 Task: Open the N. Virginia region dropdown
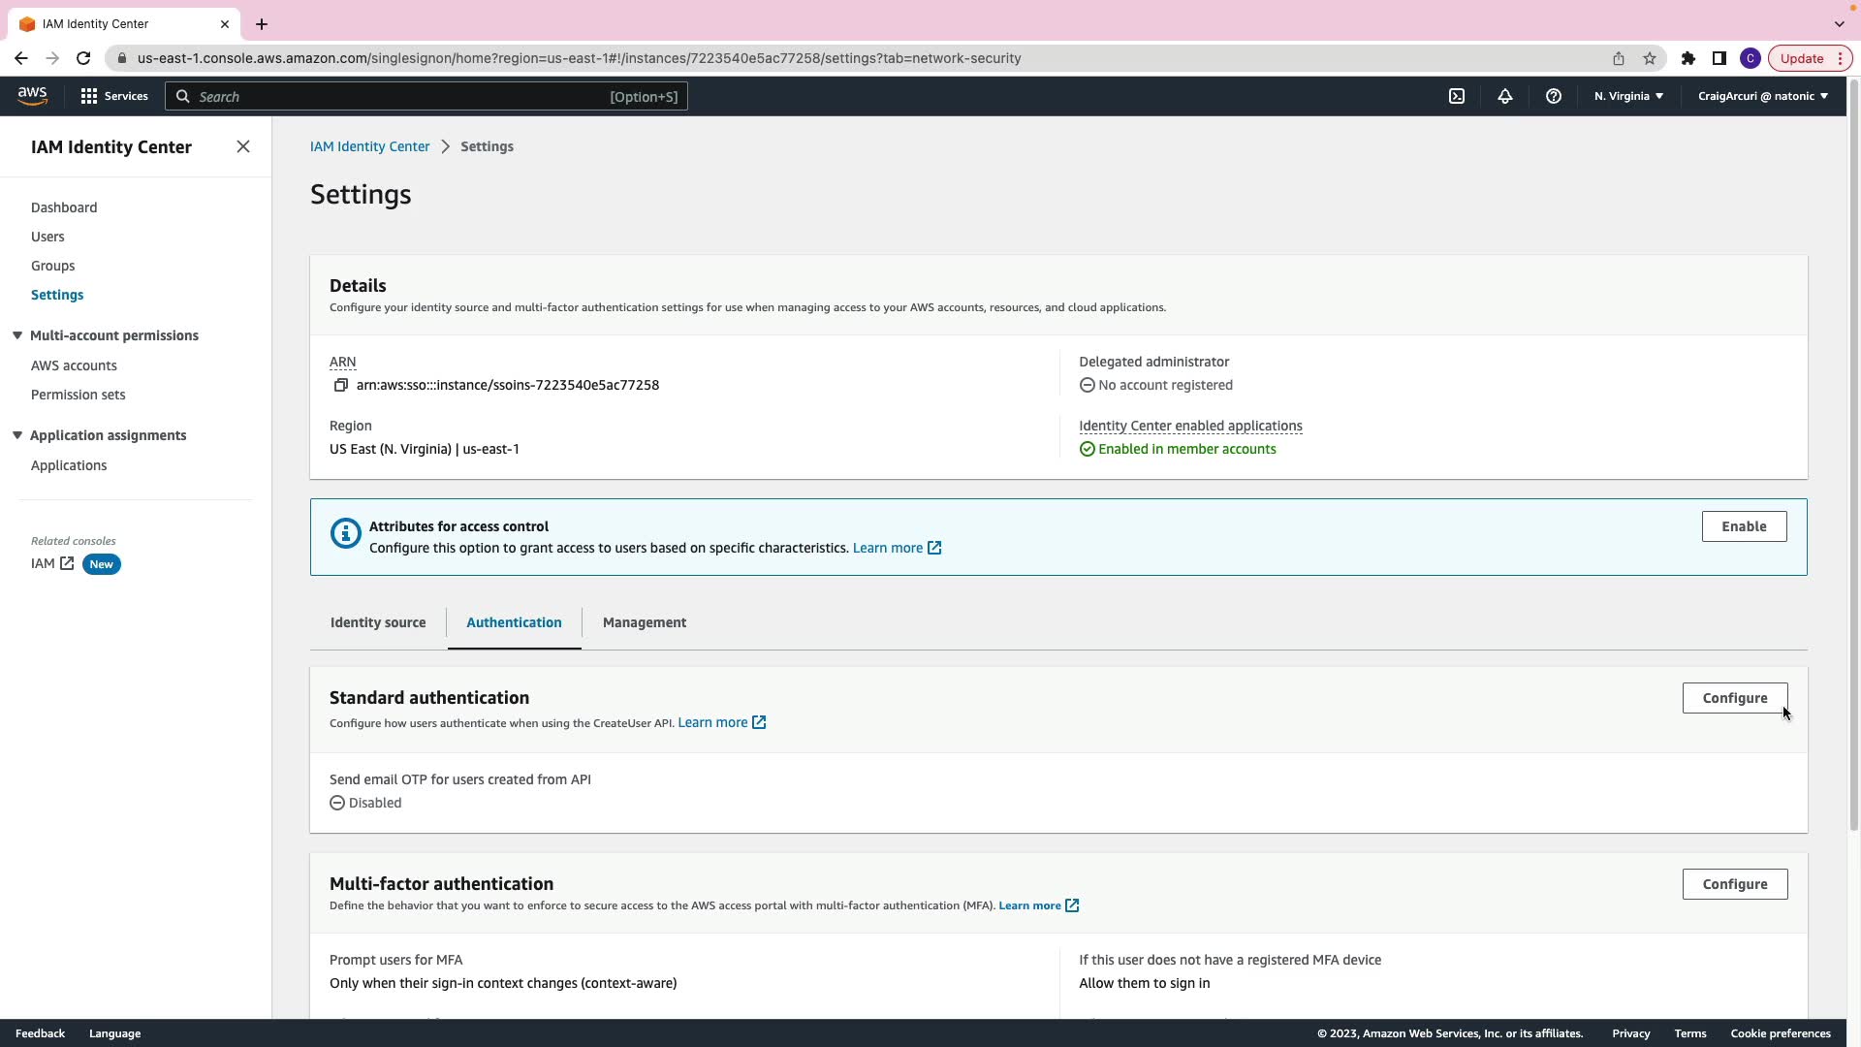1628,96
